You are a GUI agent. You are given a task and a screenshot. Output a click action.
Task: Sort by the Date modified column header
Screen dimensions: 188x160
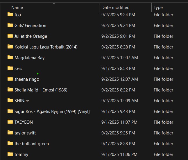point(115,8)
